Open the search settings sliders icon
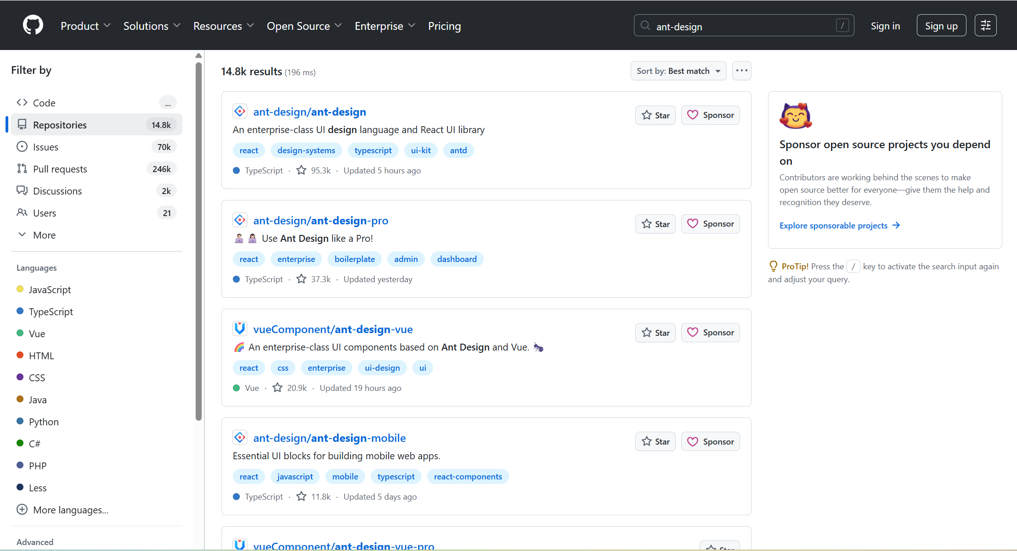Screen dimensions: 1017x551 click(985, 26)
